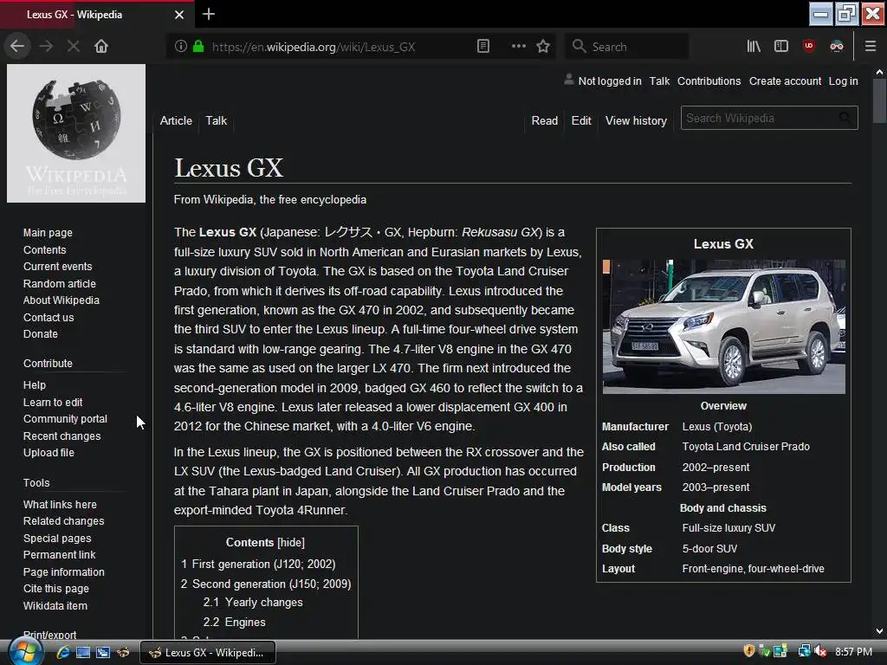
Task: Open the Edit tab
Action: coord(581,120)
